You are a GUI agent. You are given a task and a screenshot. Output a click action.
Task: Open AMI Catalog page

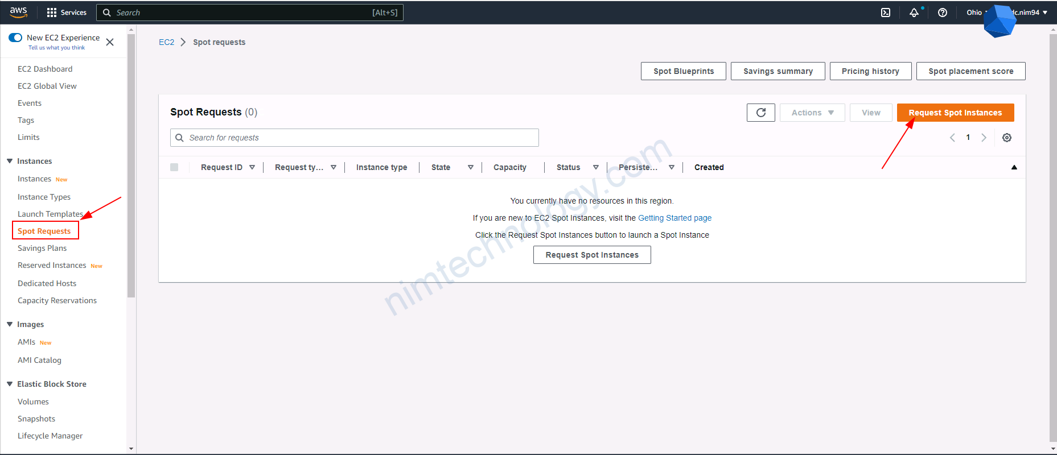[39, 360]
